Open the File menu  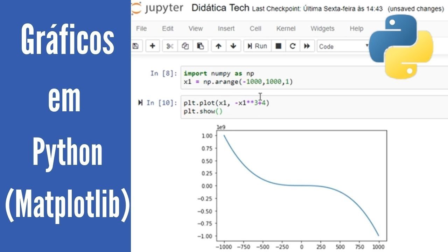coord(141,29)
